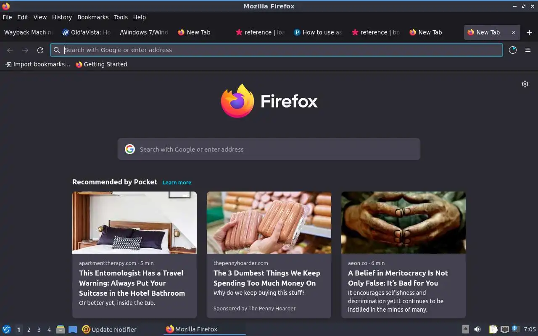Switch to workspace 2 in taskbar
Viewport: 538px width, 336px height.
point(29,330)
